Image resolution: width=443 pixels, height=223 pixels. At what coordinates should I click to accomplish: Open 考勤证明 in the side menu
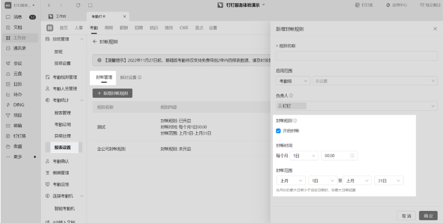pyautogui.click(x=62, y=124)
